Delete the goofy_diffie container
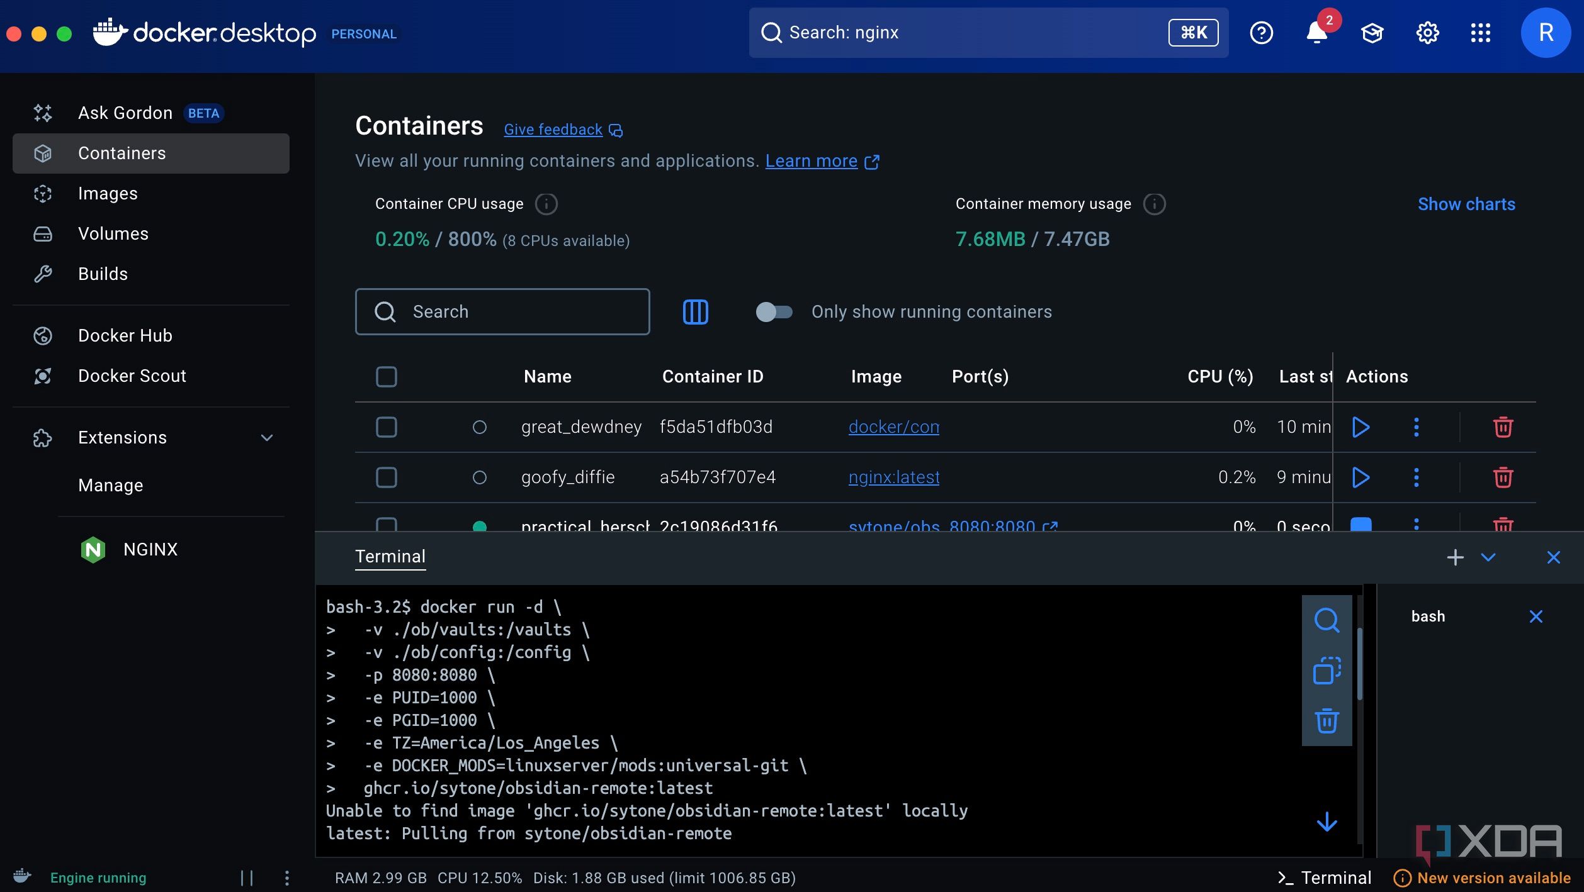The image size is (1584, 892). pos(1503,477)
